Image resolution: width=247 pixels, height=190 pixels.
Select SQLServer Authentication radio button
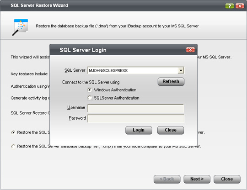click(90, 98)
